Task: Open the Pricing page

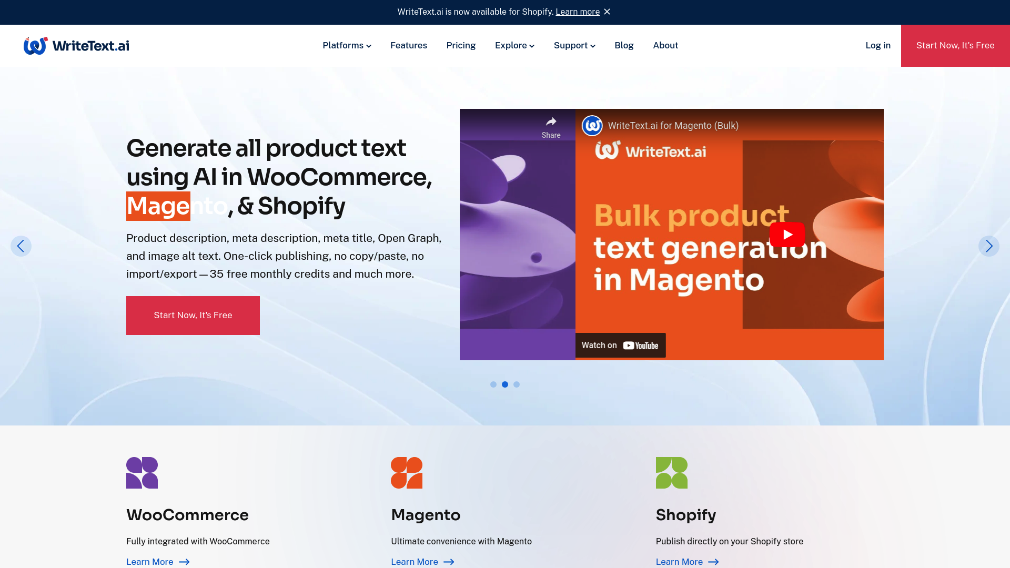Action: click(x=461, y=45)
